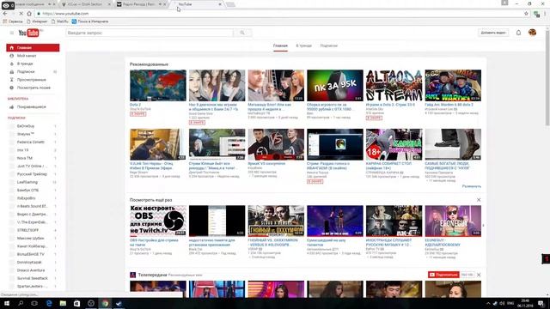Click the taskbar search icon
The width and height of the screenshot is (550, 309).
(x=21, y=303)
